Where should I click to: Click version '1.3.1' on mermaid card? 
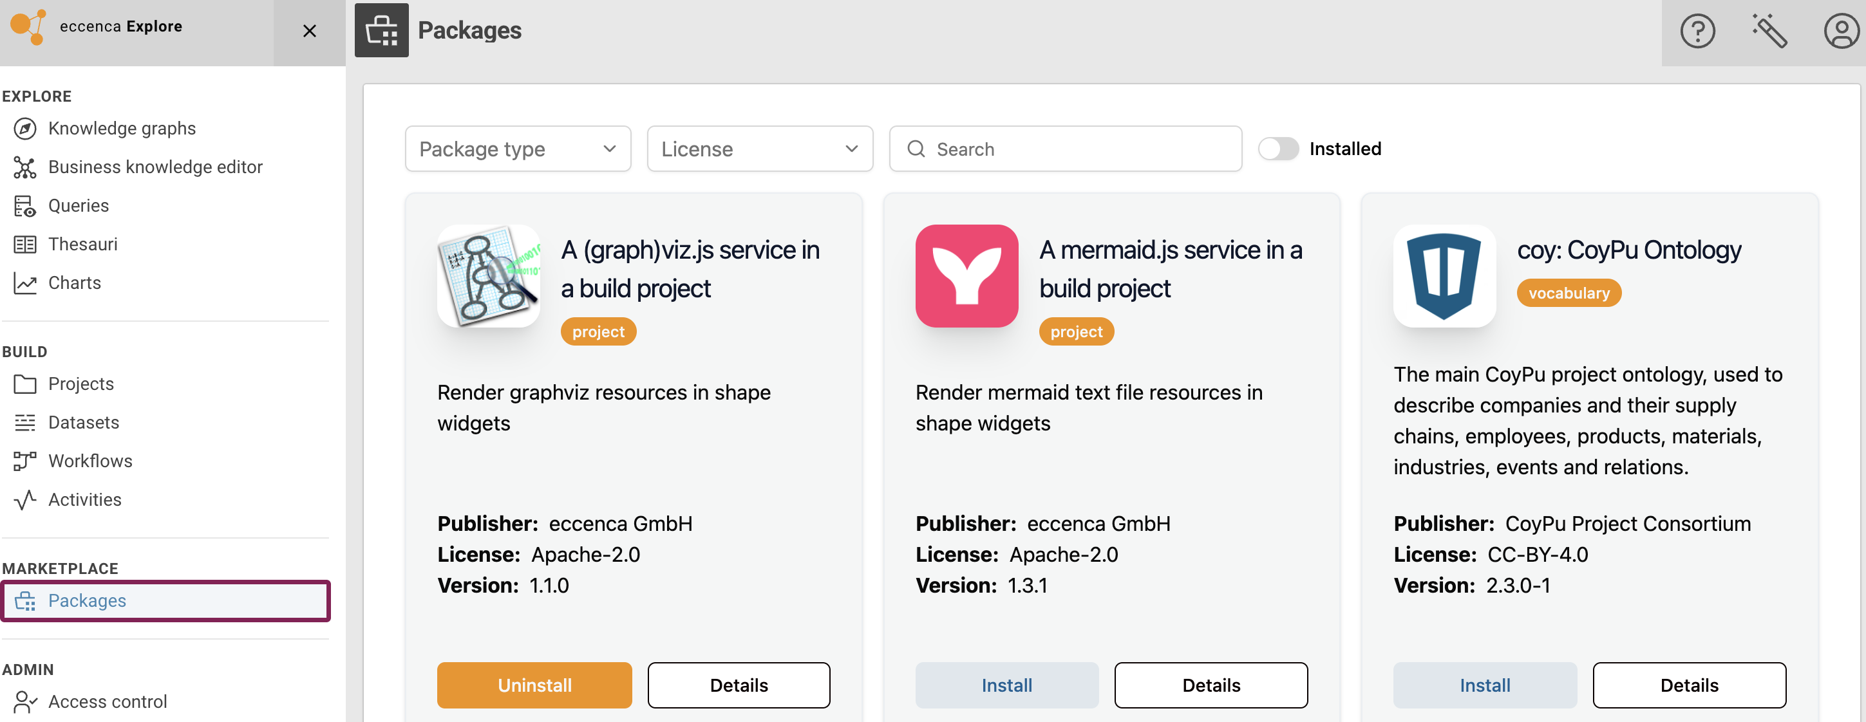(1027, 586)
